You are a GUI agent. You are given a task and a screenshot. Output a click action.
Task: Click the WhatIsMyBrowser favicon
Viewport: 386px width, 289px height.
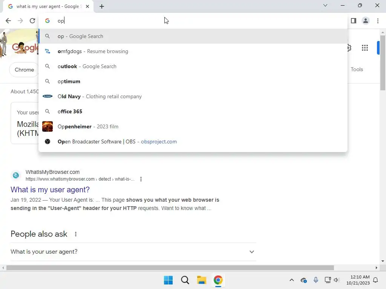[x=16, y=175]
